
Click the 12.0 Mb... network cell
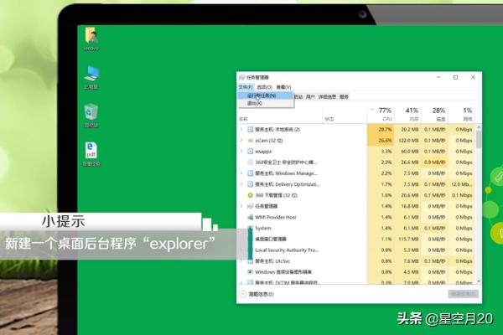point(461,184)
